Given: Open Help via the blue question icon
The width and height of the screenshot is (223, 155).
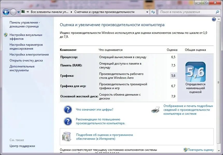Looking at the screenshot, I should pos(214,19).
